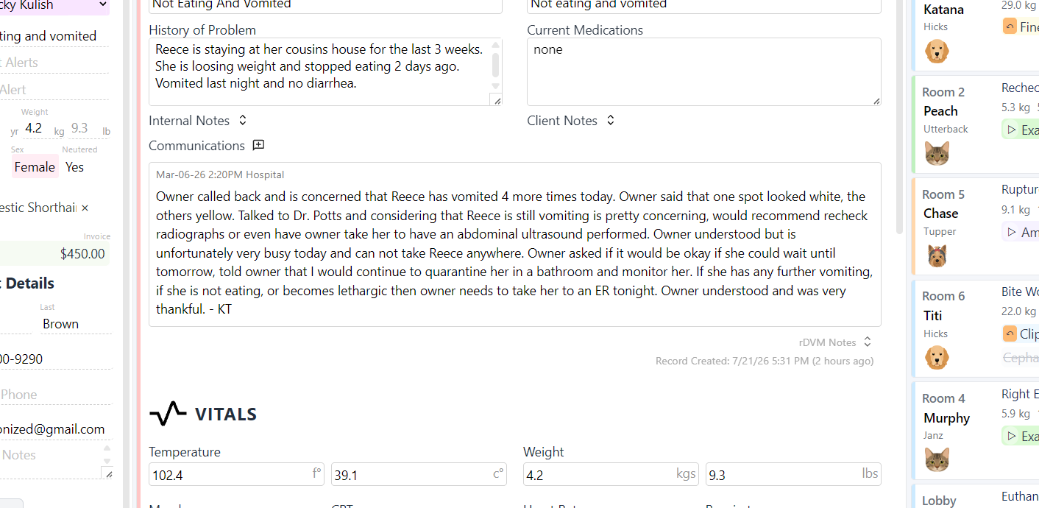
Task: Click Titi's dog avatar in Room 6
Action: pos(937,359)
